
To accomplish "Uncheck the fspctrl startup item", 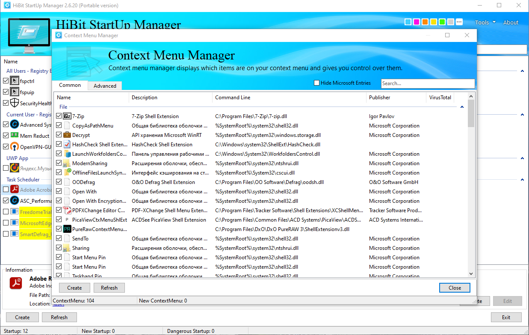I will [x=6, y=81].
